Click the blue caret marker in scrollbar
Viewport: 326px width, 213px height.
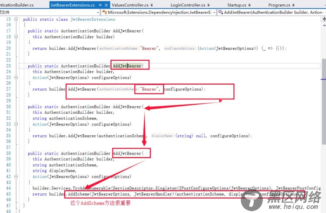coord(323,79)
